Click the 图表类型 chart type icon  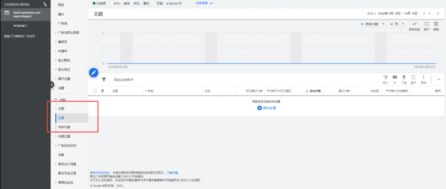click(414, 24)
